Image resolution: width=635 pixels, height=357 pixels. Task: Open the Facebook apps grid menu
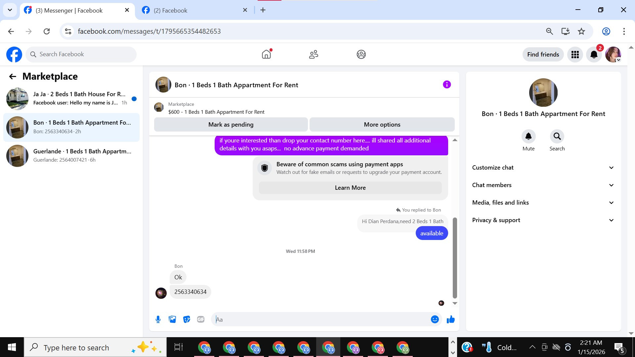[x=575, y=55]
